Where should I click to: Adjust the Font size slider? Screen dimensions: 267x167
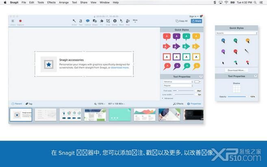click(x=183, y=91)
